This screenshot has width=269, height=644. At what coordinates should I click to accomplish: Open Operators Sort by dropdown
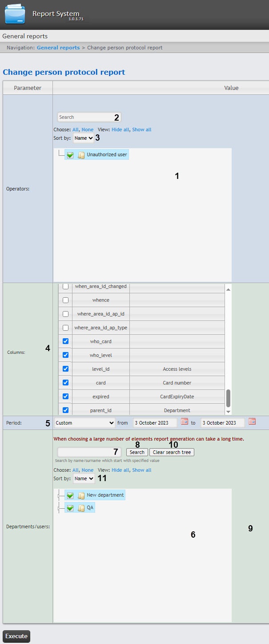[x=84, y=138]
